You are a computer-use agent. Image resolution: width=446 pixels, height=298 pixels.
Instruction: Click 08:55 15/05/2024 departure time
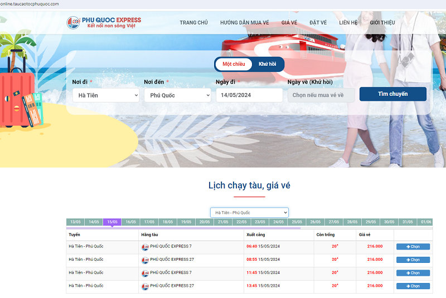click(x=263, y=260)
